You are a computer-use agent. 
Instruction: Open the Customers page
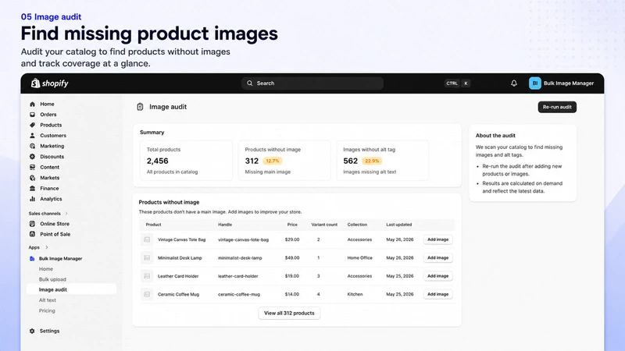coord(53,136)
